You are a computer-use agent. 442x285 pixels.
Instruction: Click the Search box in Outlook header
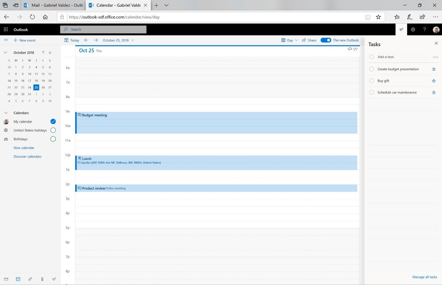[103, 30]
